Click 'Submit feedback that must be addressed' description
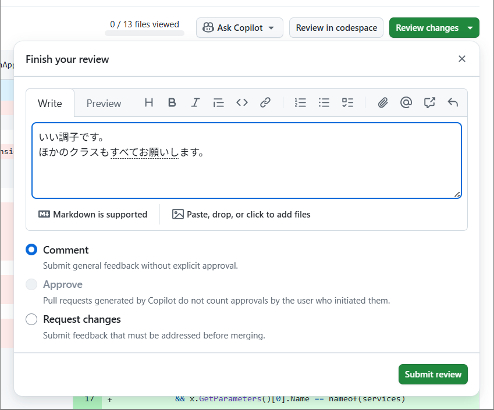This screenshot has height=410, width=494. click(154, 336)
